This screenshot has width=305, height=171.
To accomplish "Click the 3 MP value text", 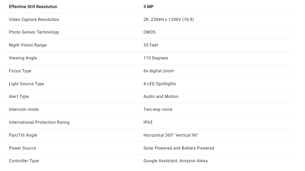I will click(x=148, y=7).
